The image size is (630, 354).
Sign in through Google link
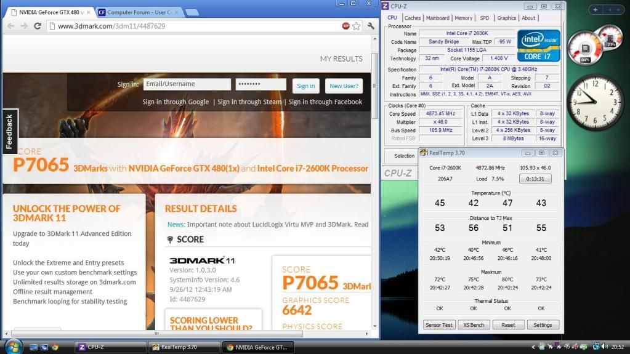click(x=176, y=102)
